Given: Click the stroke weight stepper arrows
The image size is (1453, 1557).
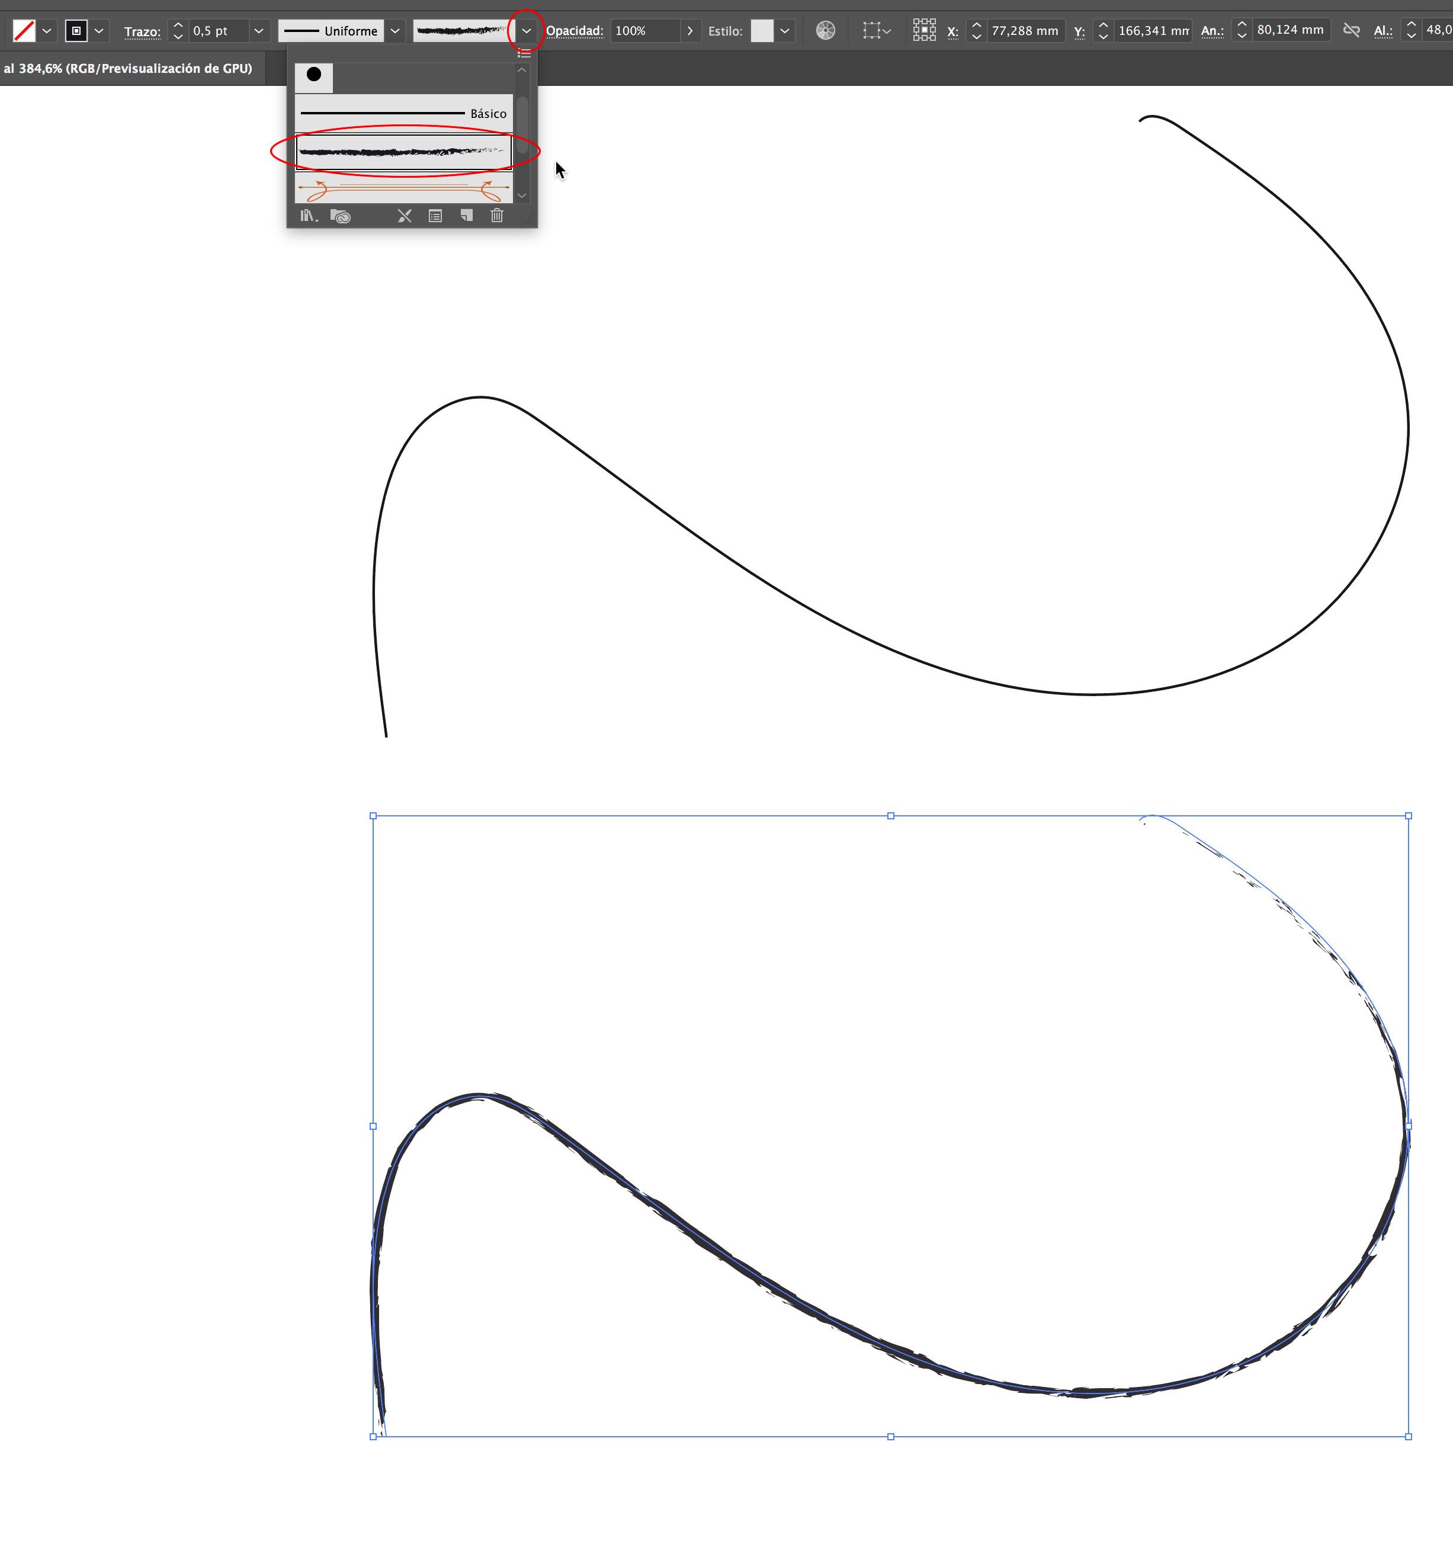Looking at the screenshot, I should pyautogui.click(x=178, y=31).
